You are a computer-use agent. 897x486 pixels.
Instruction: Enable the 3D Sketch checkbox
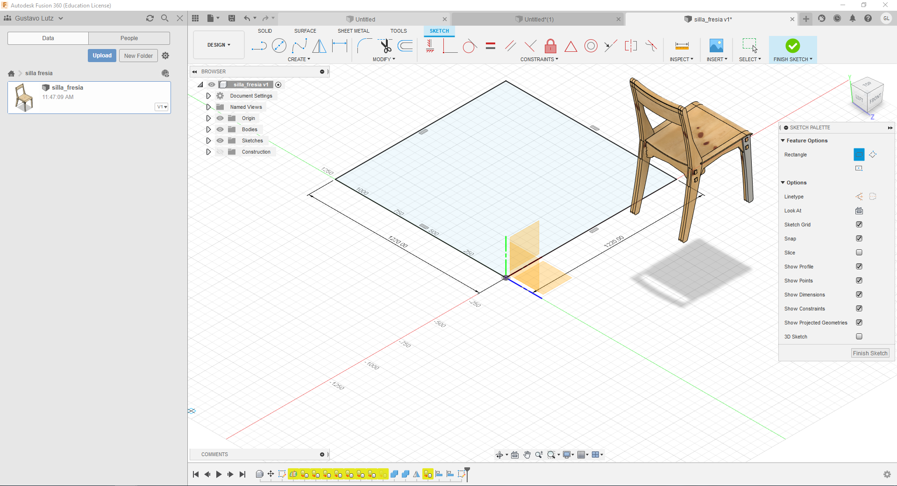point(859,337)
